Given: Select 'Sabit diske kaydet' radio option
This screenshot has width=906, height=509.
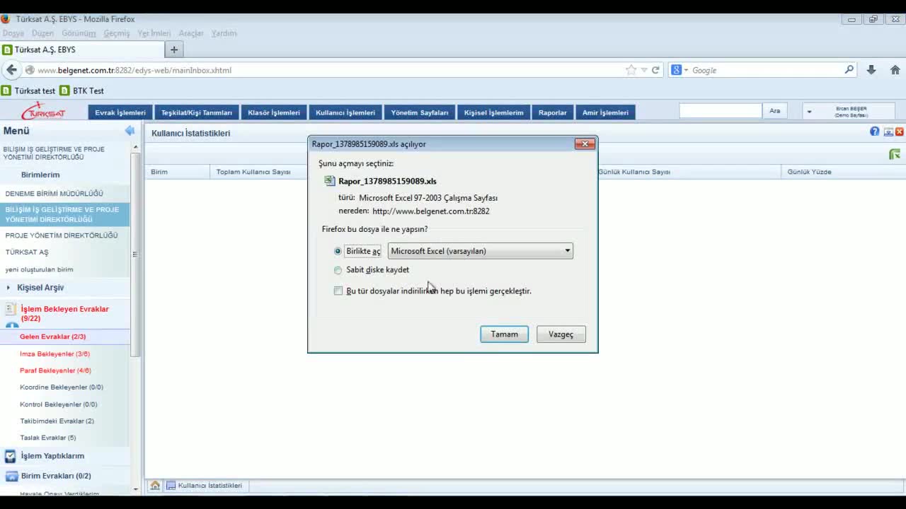Looking at the screenshot, I should click(x=338, y=270).
